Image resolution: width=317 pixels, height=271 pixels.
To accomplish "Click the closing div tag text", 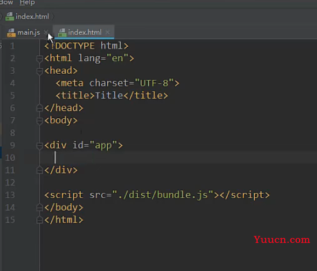I will (x=61, y=170).
